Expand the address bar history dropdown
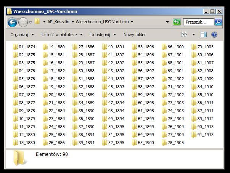Image resolution: width=230 pixels, height=173 pixels. pos(167,22)
